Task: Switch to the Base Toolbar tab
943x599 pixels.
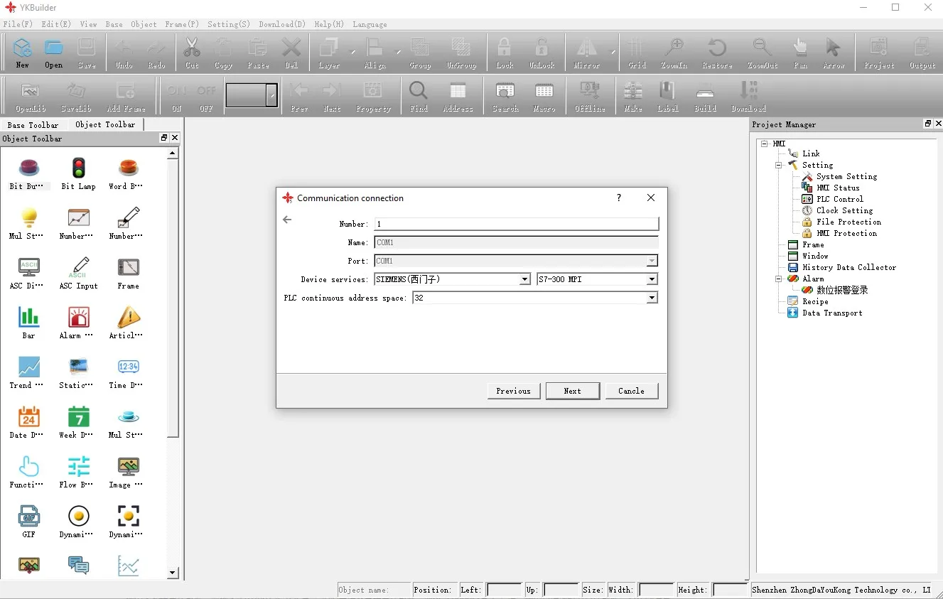Action: 33,125
